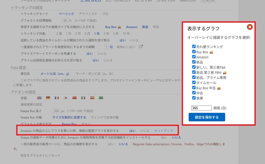Select 有効にしない for alert re-enabling
This screenshot has width=265, height=164.
tap(126, 47)
